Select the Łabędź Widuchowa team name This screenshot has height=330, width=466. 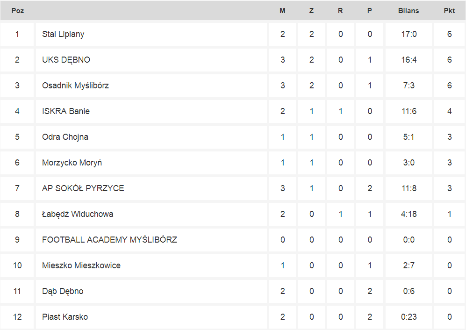pos(78,214)
